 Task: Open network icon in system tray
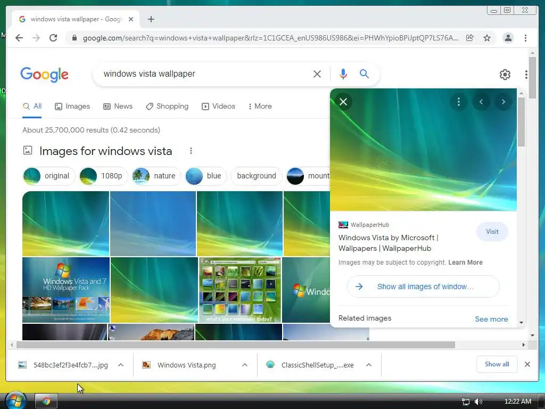pyautogui.click(x=466, y=402)
